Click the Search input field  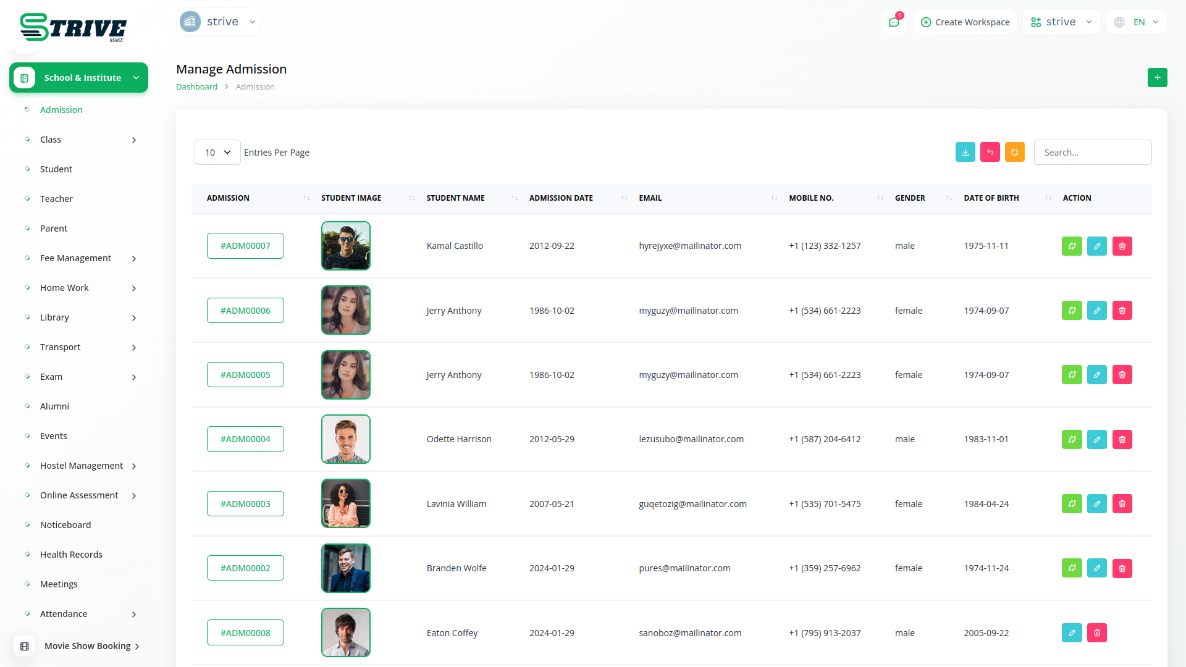click(x=1092, y=153)
